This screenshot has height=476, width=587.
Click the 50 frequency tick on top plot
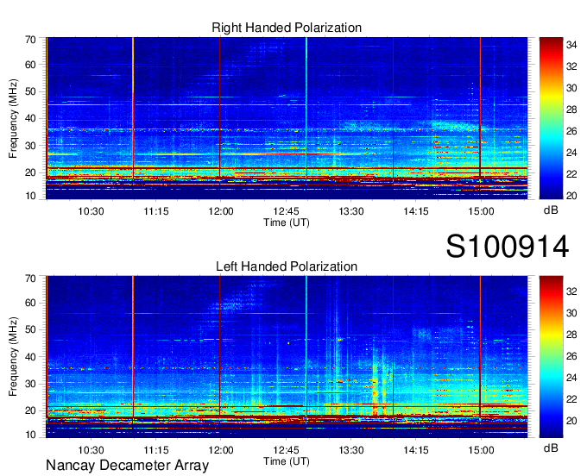coord(30,92)
